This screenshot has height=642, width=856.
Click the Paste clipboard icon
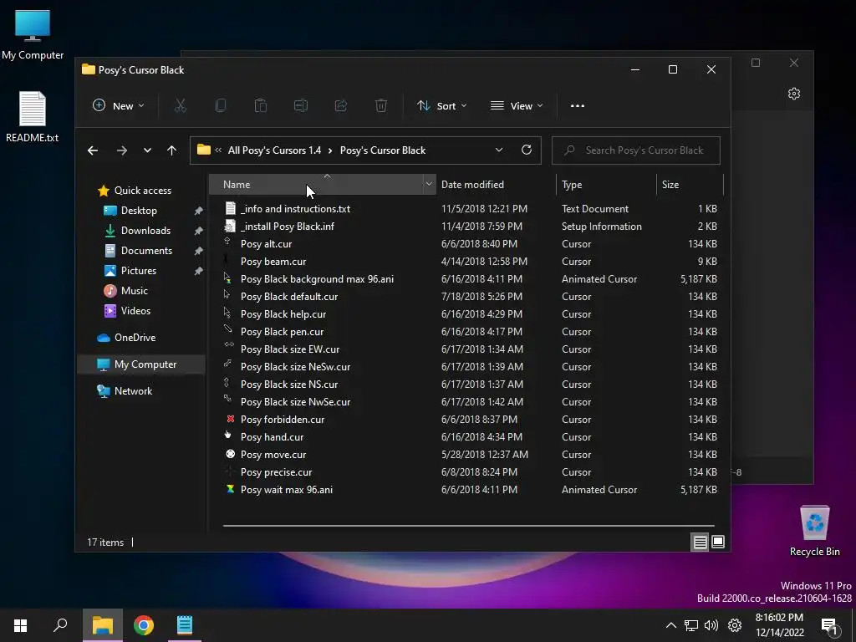pos(261,106)
